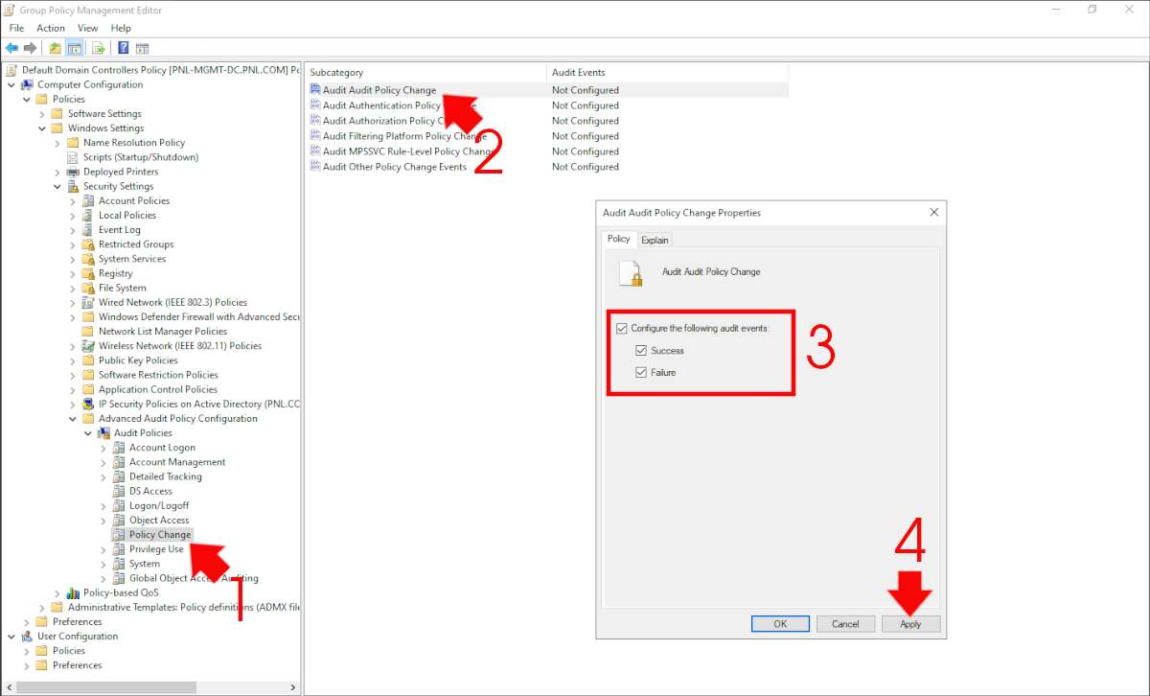Open the View menu
Screen dimensions: 1150x696
(x=88, y=28)
